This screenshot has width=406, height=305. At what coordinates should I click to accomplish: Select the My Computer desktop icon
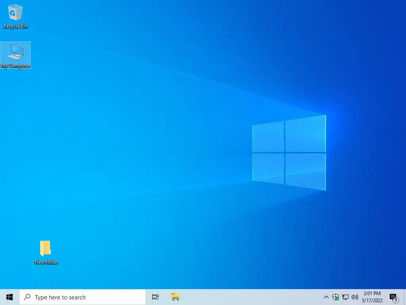pyautogui.click(x=15, y=55)
